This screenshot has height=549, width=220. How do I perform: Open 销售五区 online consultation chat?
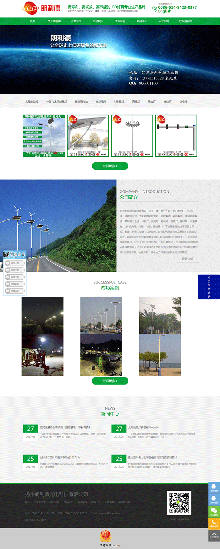[15, 291]
